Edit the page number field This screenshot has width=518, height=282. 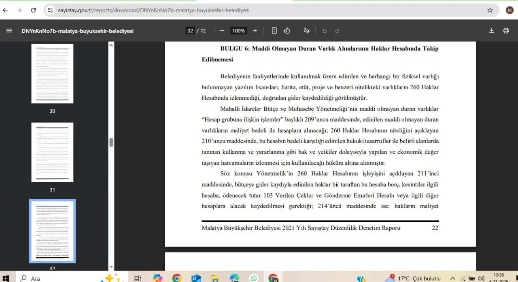(190, 31)
